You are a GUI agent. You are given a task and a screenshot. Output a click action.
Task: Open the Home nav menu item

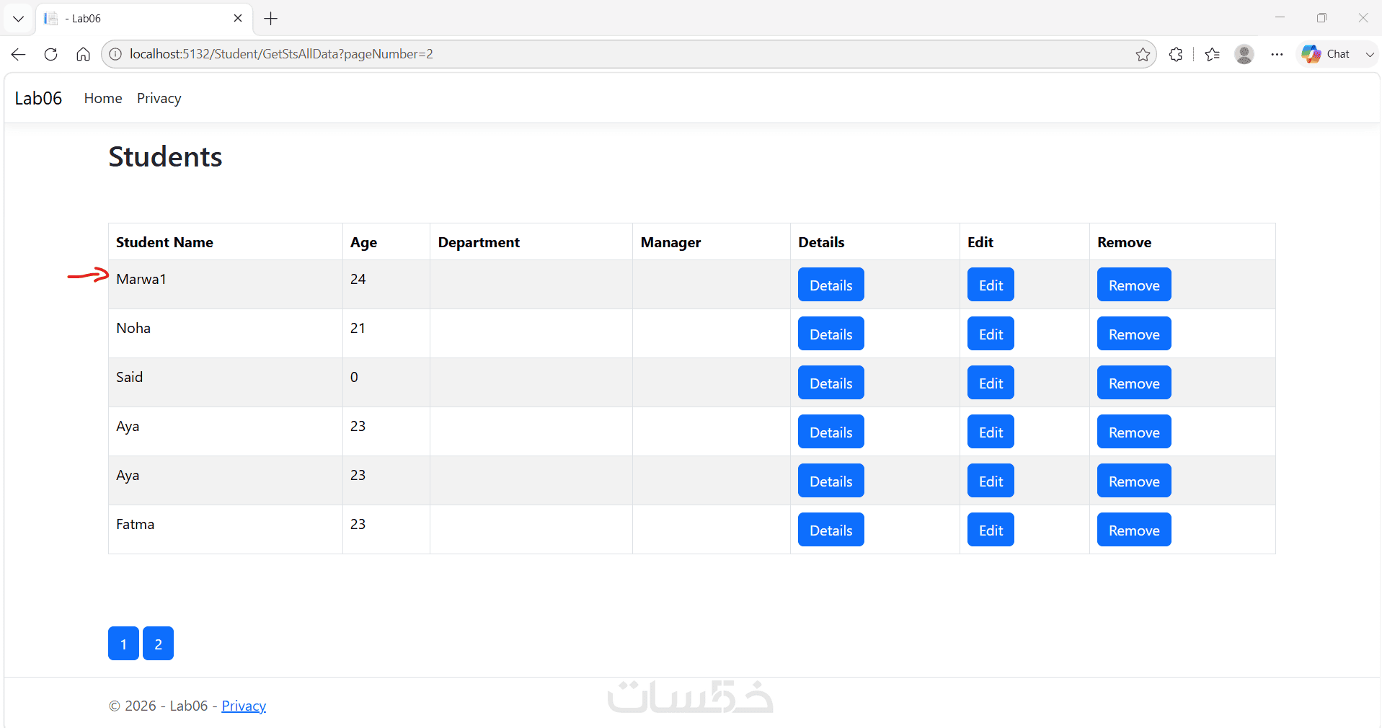(x=103, y=98)
